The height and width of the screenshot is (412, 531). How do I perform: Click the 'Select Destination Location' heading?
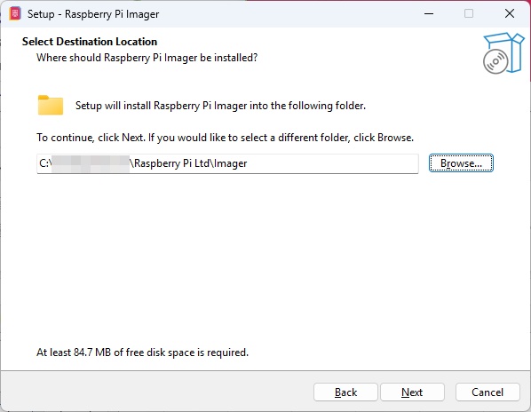tap(90, 42)
